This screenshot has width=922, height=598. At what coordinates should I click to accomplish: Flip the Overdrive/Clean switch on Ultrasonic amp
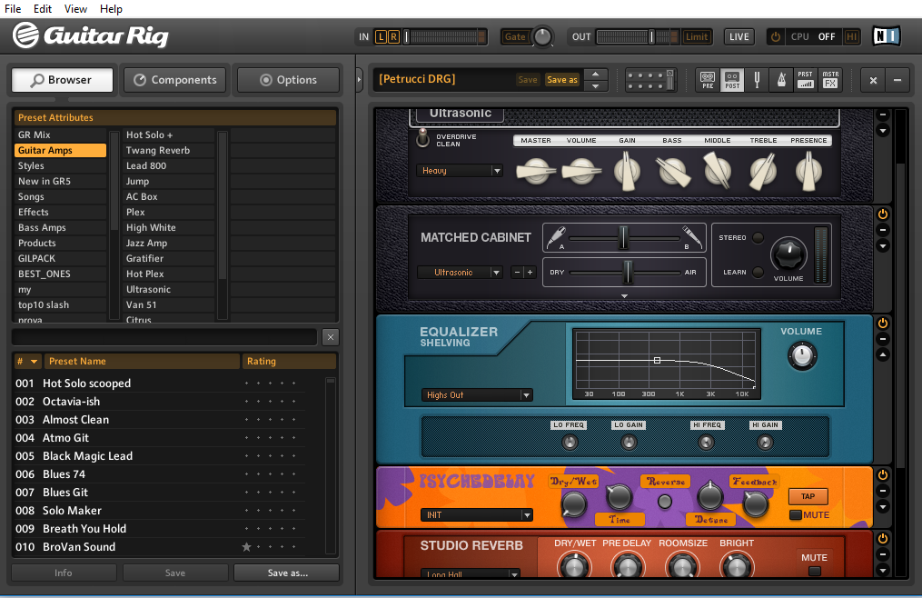point(422,138)
